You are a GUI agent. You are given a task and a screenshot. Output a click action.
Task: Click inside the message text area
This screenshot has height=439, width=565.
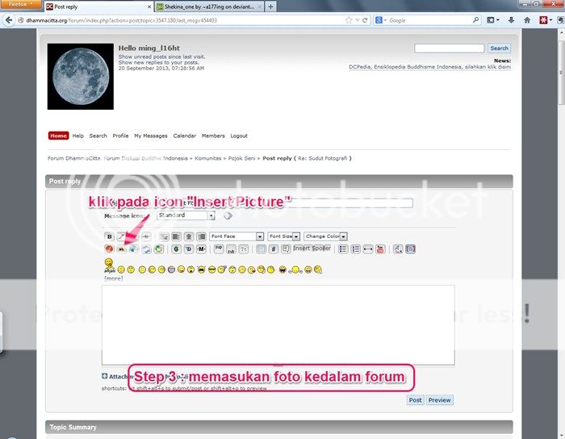tap(278, 323)
